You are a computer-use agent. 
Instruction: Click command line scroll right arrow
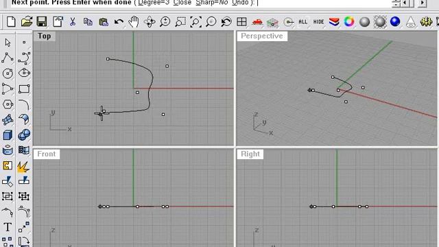coord(423,3)
